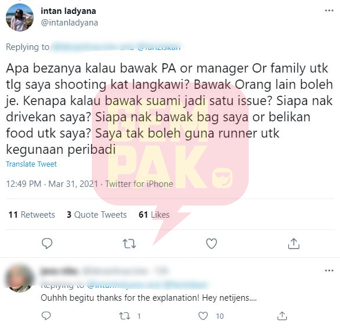Open more options on main tweet
The height and width of the screenshot is (328, 340).
[329, 10]
